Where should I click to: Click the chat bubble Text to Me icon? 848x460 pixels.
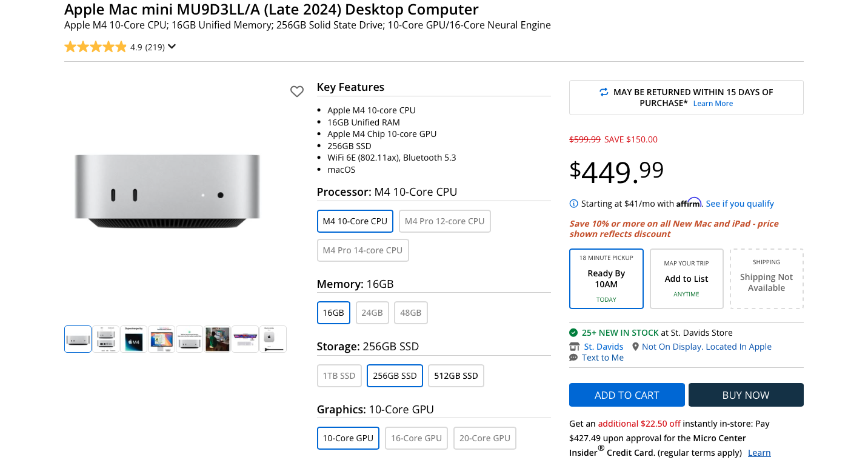pyautogui.click(x=573, y=358)
